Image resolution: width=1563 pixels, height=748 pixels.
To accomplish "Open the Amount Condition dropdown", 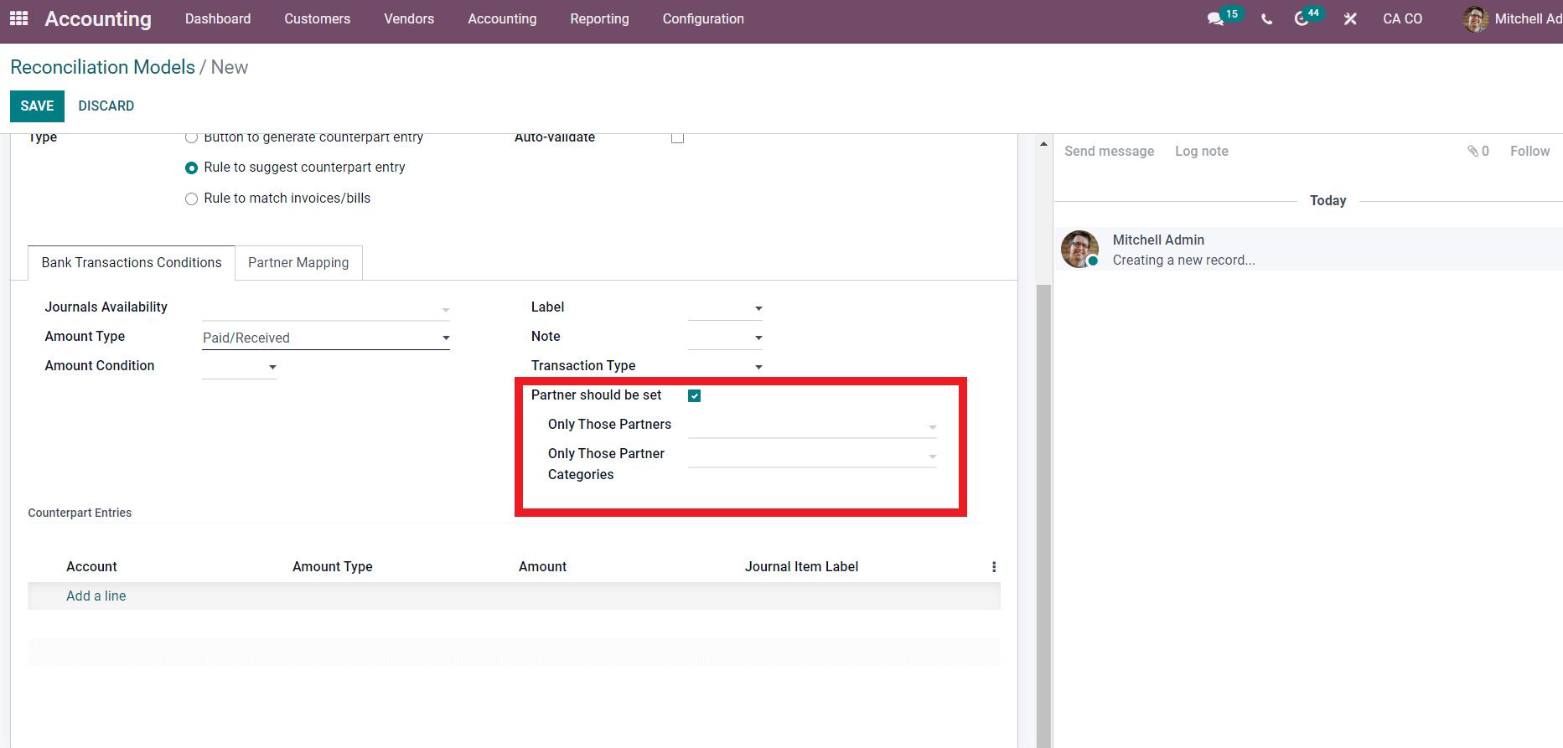I will click(x=239, y=367).
